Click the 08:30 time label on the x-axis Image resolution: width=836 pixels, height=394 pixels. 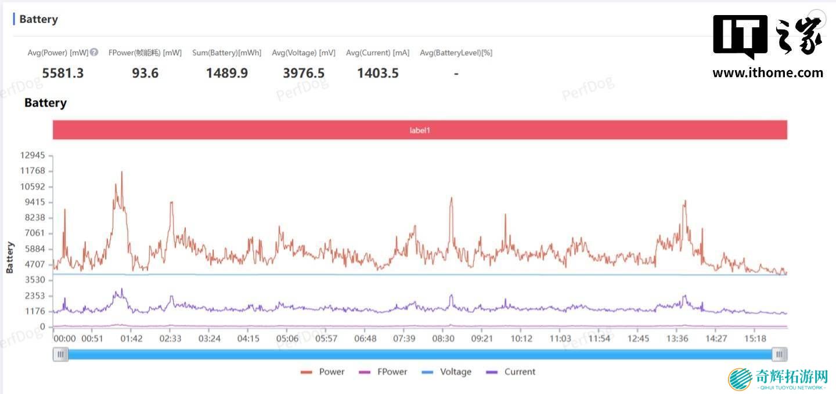[x=444, y=338]
